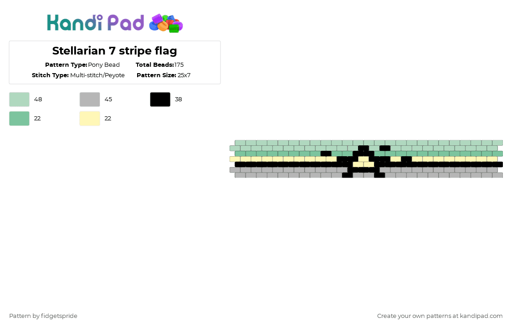Screen dimensions: 512x327
Task: Click the 'Pattern Size:' label
Action: [x=156, y=75]
